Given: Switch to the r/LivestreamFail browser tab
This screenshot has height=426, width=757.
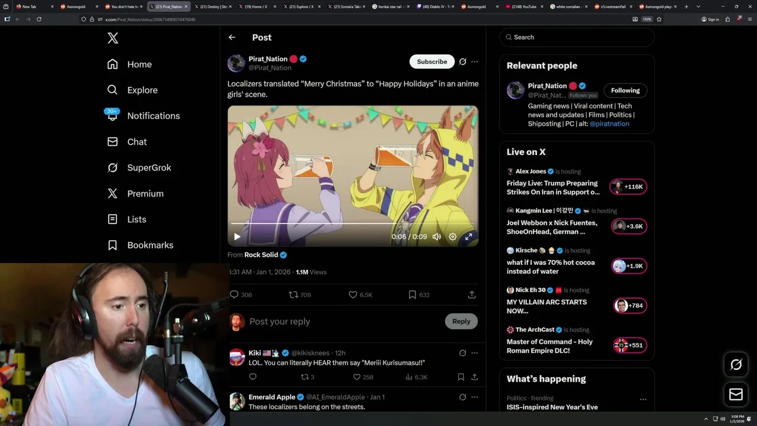Looking at the screenshot, I should (613, 7).
